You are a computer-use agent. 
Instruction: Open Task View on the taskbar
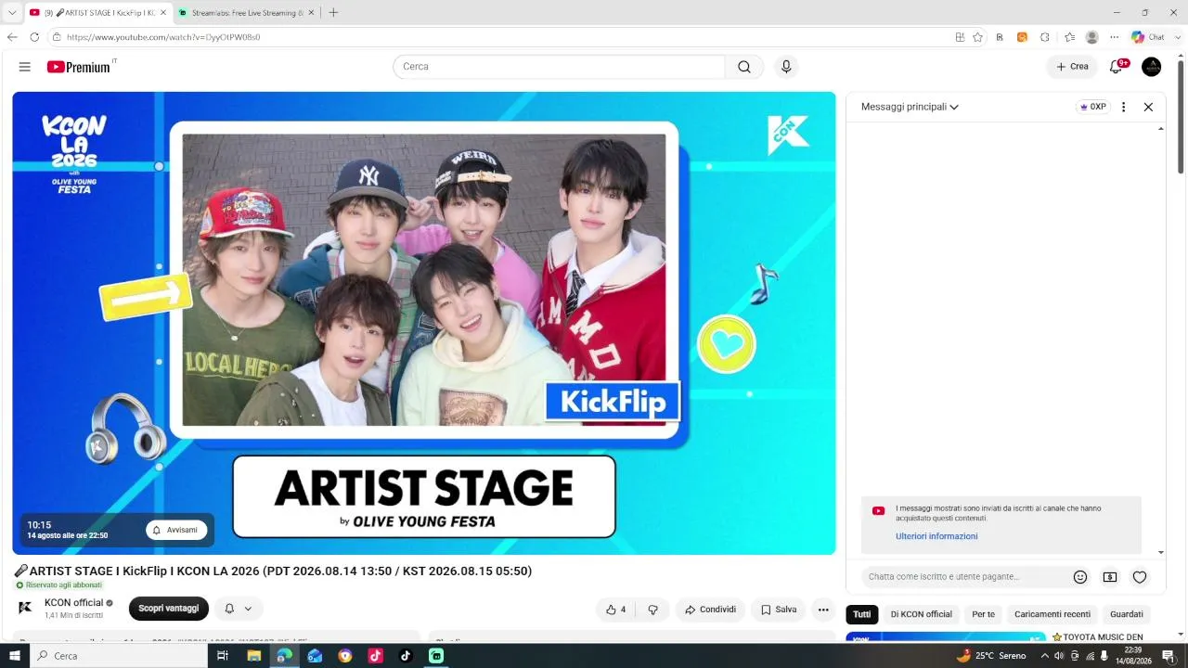tap(223, 656)
